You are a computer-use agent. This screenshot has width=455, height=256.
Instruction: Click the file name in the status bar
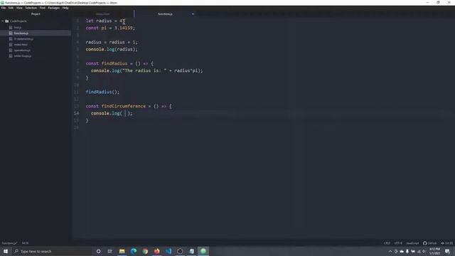(9, 243)
